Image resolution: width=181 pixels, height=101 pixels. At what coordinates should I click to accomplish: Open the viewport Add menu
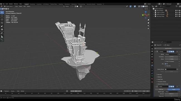coord(25,6)
